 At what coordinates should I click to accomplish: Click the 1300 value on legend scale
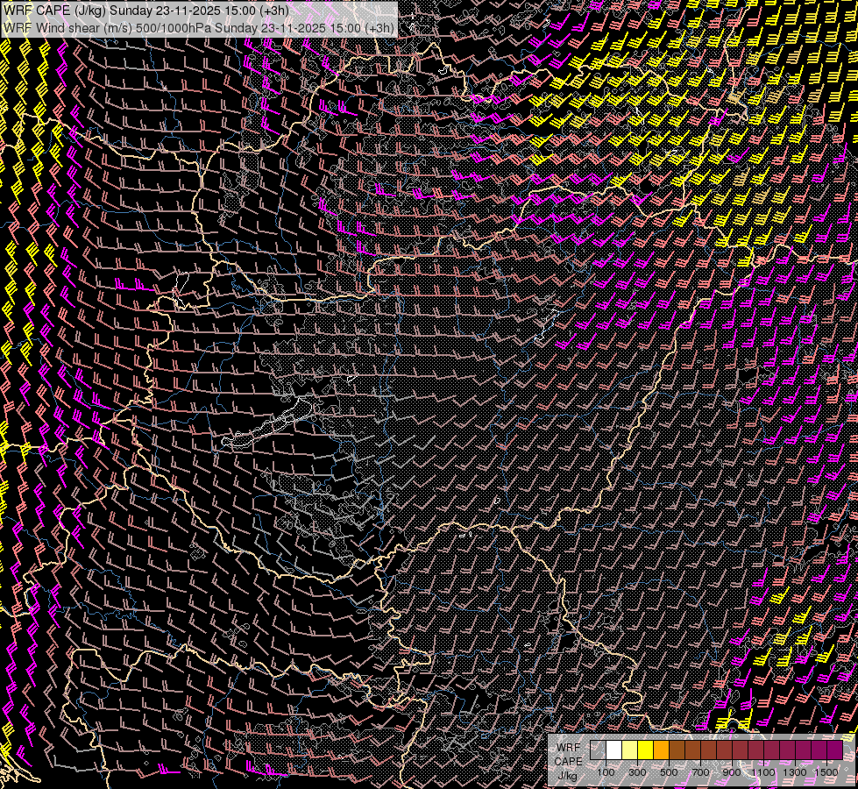coord(795,772)
